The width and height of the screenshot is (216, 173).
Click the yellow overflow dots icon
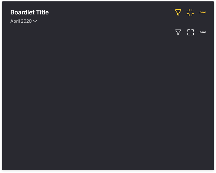click(203, 12)
